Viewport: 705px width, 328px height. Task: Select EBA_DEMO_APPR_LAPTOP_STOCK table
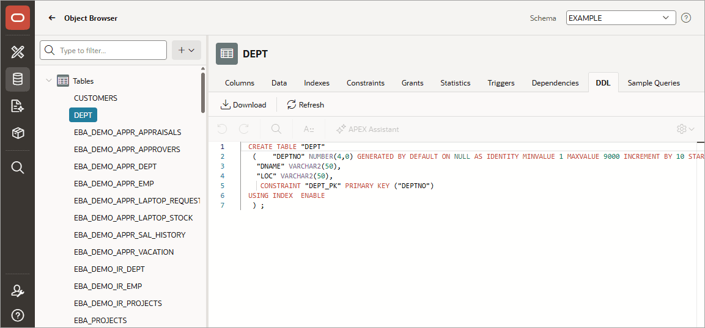coord(133,217)
